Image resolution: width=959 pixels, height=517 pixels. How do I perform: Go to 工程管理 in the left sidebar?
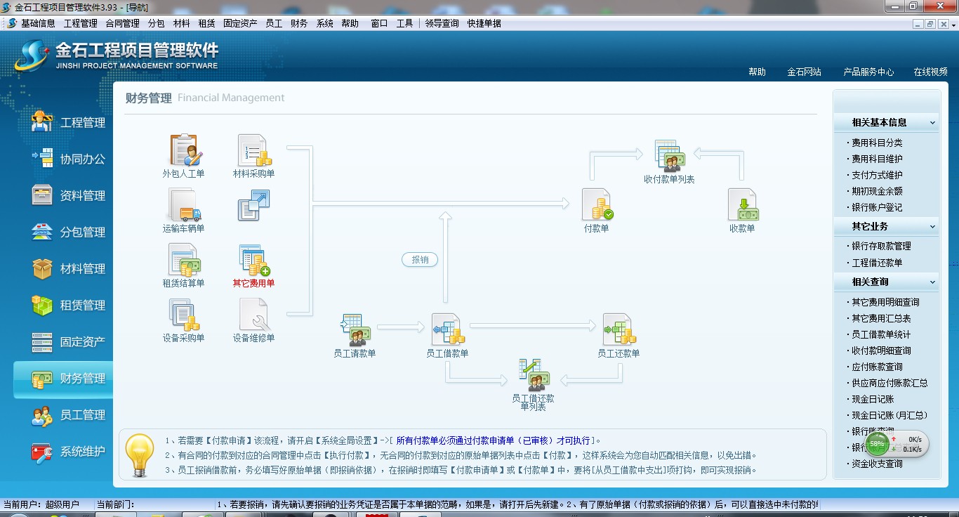point(69,122)
